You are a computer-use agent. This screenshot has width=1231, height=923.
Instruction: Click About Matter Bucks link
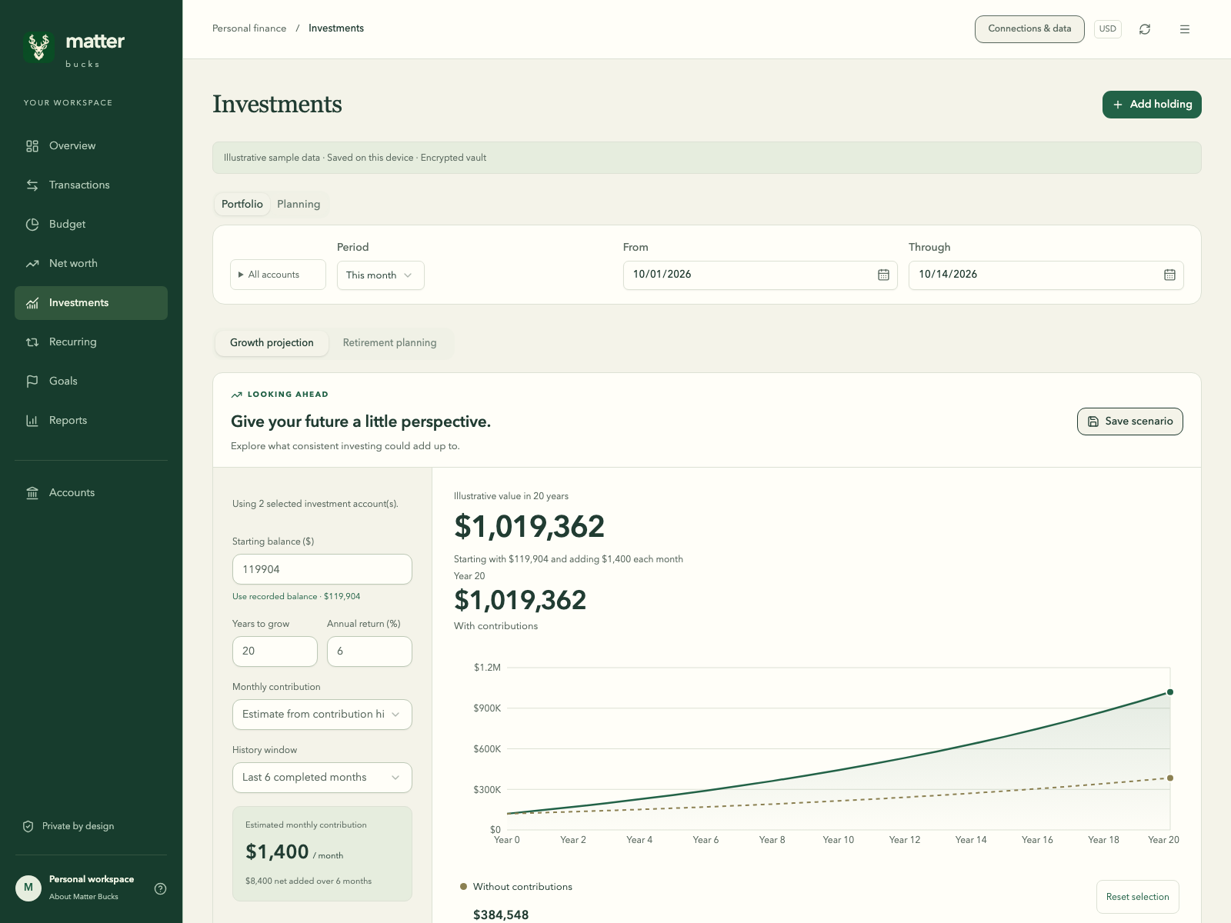[84, 897]
